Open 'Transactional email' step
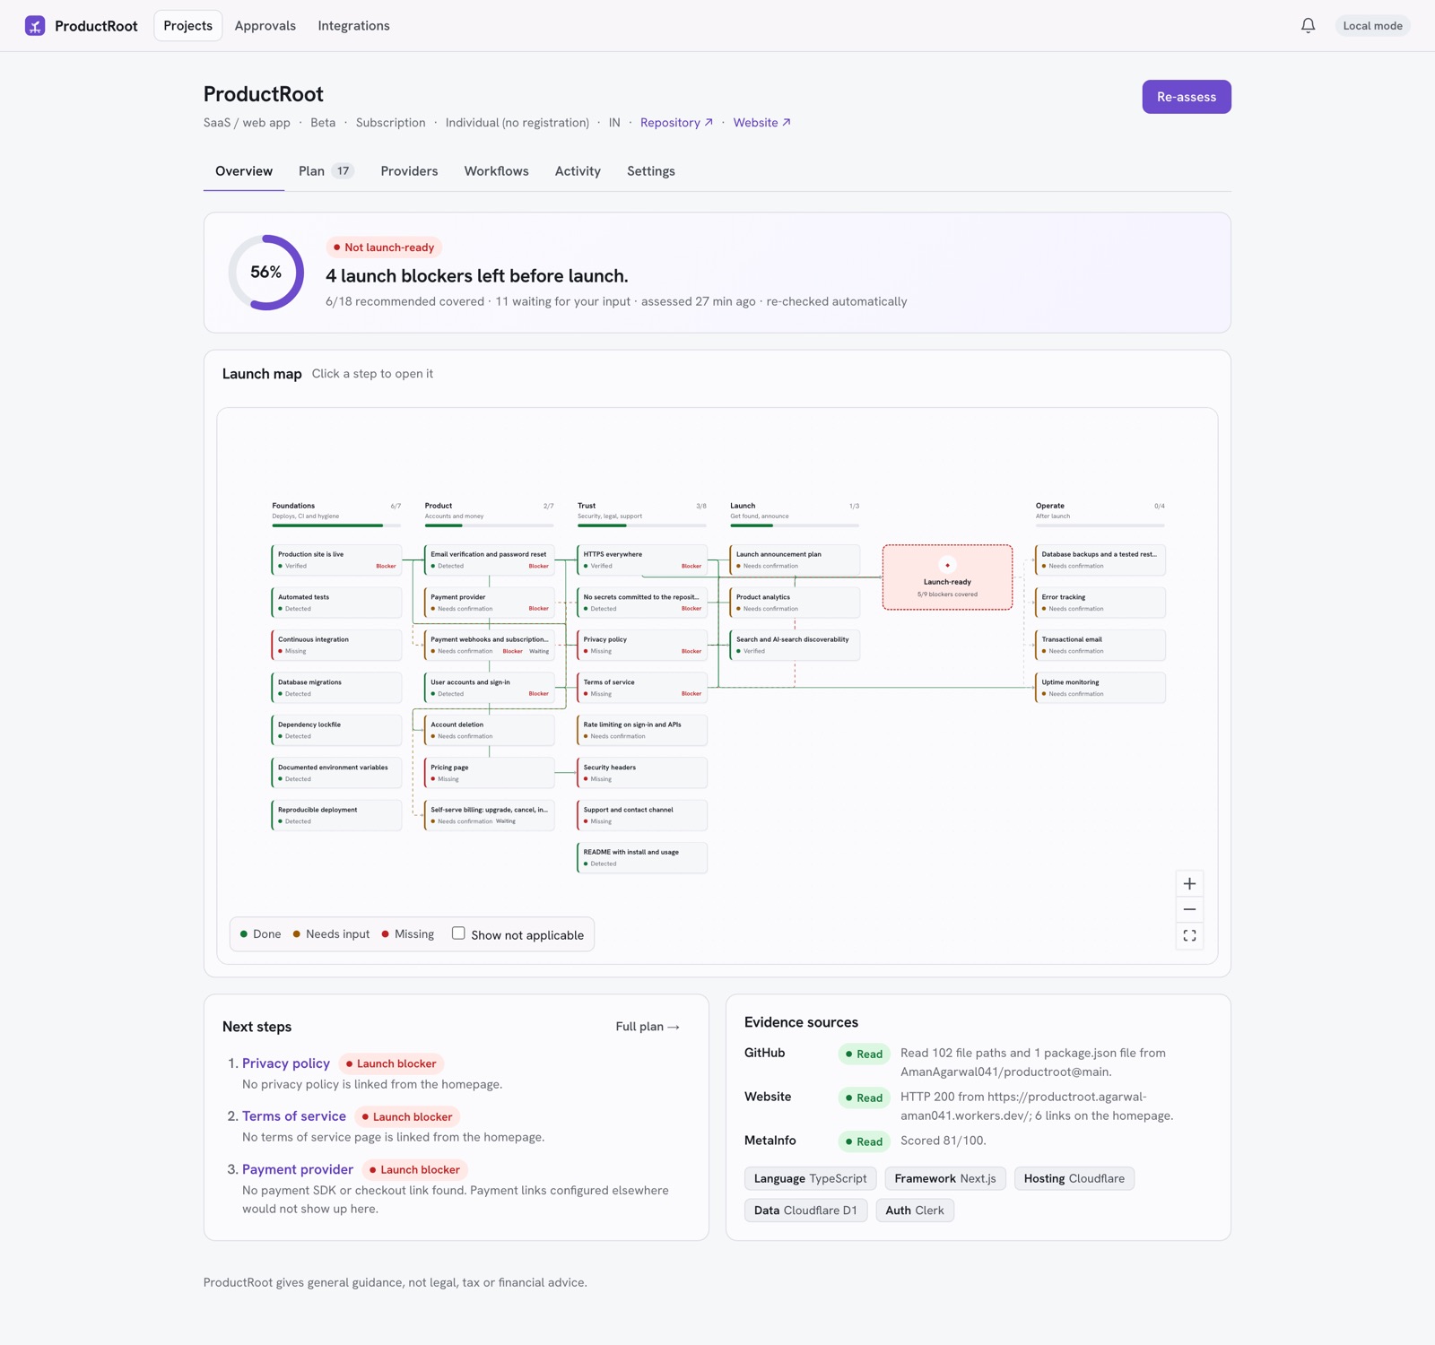Viewport: 1435px width, 1345px height. pos(1100,645)
